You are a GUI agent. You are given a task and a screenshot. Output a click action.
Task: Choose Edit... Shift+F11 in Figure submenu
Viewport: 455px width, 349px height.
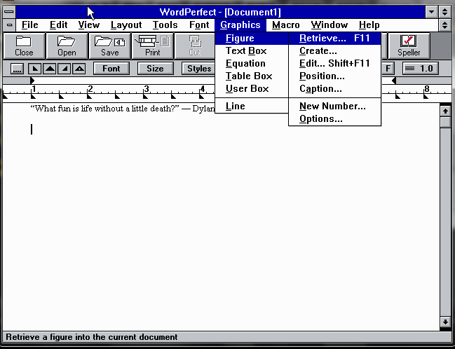(x=334, y=64)
